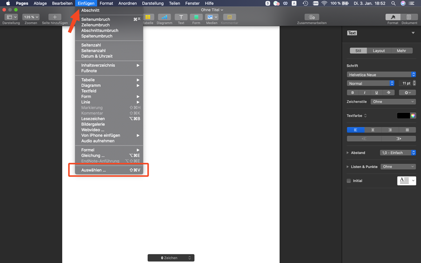
Task: Click the Wi-Fi status icon
Action: click(x=324, y=3)
